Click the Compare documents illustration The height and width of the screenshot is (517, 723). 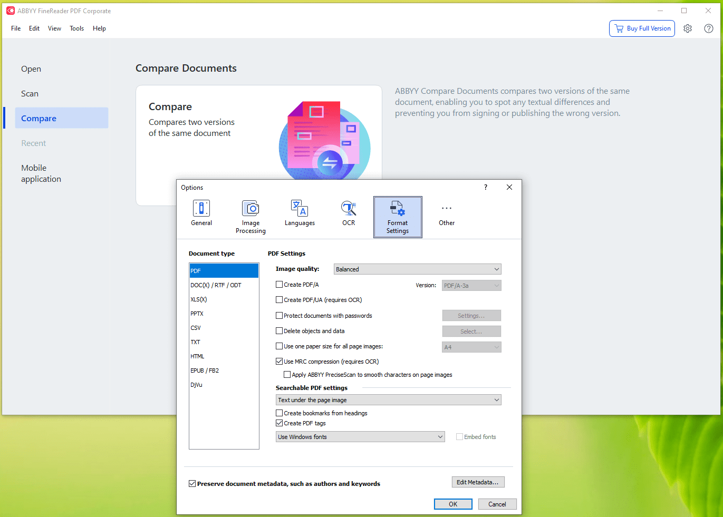(x=324, y=141)
